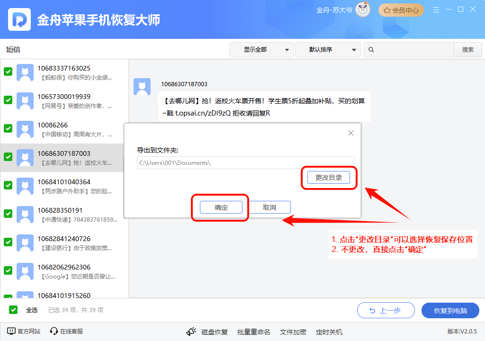The width and height of the screenshot is (485, 341).
Task: Click the 版本:V2.0.5 version label
Action: point(462,332)
